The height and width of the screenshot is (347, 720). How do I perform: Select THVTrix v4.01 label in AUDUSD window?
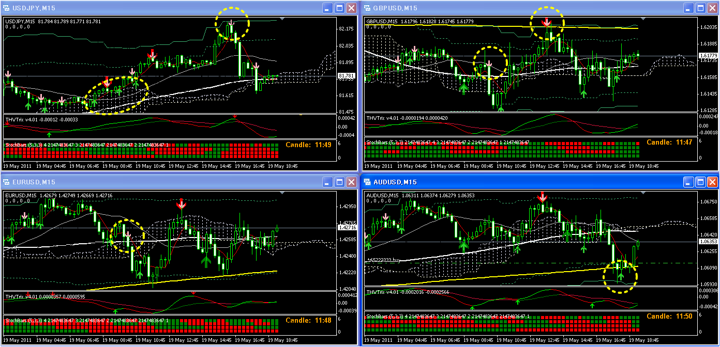382,293
